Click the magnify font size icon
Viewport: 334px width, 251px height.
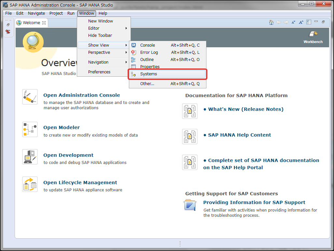(301, 22)
